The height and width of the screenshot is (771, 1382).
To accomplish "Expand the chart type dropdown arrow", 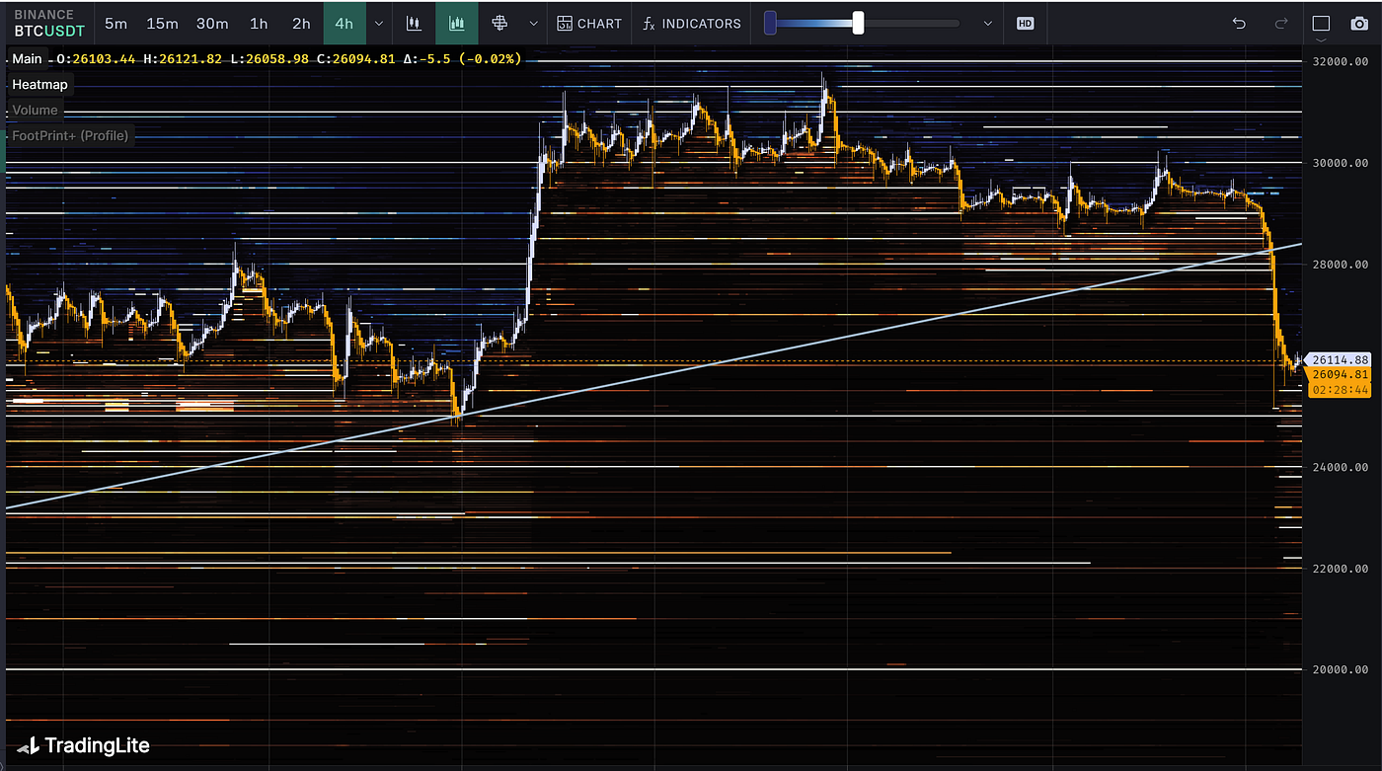I will click(533, 23).
